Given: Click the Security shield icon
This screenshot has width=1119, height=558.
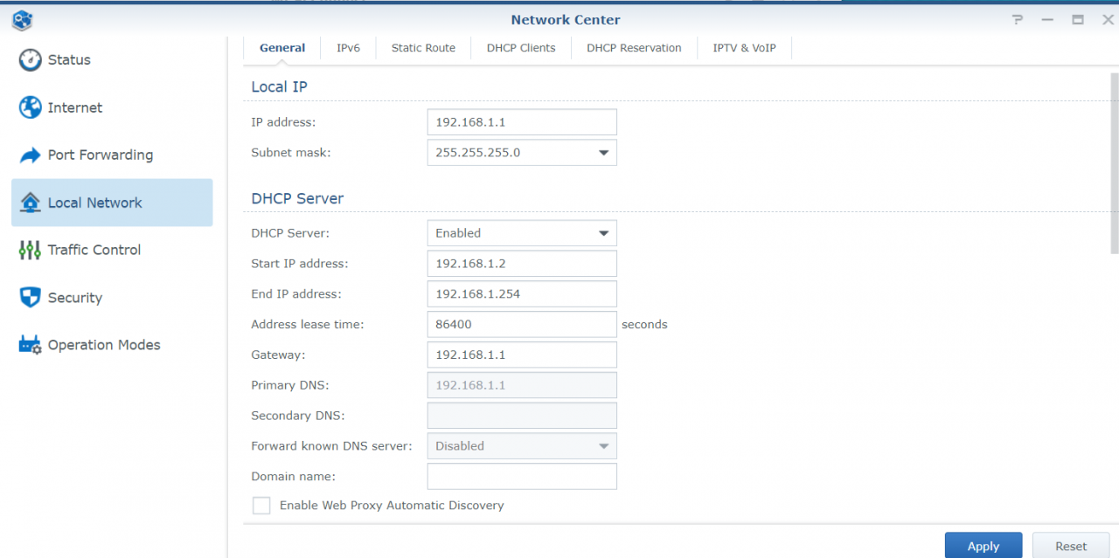Looking at the screenshot, I should click(30, 298).
